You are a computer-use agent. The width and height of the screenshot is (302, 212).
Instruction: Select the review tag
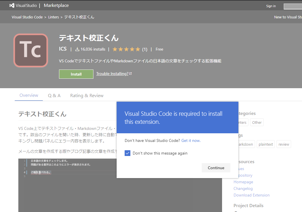click(x=284, y=144)
